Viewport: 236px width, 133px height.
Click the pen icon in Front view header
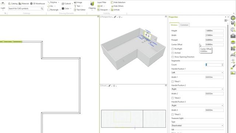click(110, 86)
